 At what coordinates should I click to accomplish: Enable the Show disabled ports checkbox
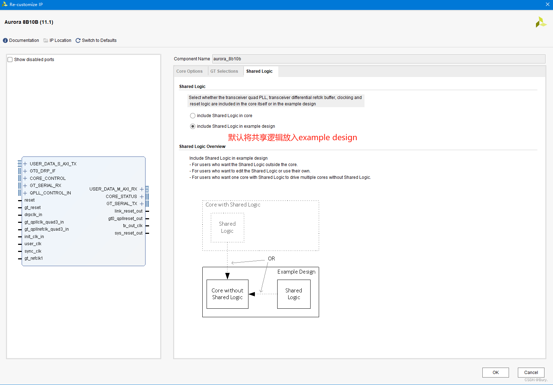pyautogui.click(x=10, y=60)
